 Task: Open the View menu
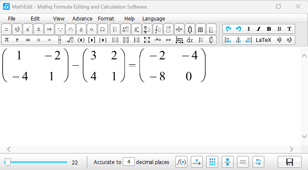[x=59, y=19]
